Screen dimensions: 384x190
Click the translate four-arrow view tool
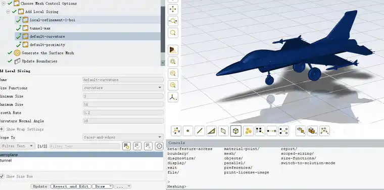pyautogui.click(x=173, y=10)
